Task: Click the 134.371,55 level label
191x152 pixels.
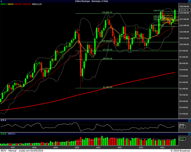Action: point(159,10)
